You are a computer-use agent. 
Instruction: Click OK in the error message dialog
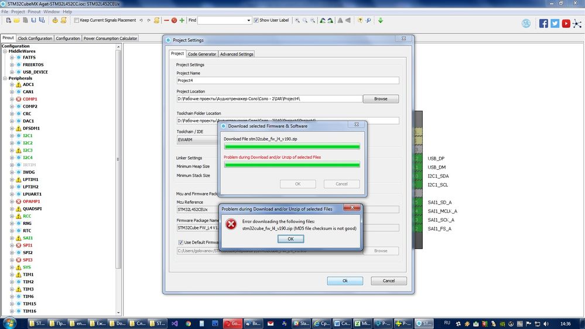click(x=290, y=239)
